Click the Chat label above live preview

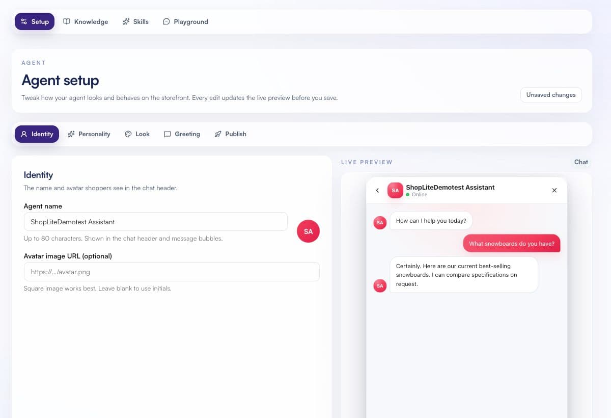[581, 162]
